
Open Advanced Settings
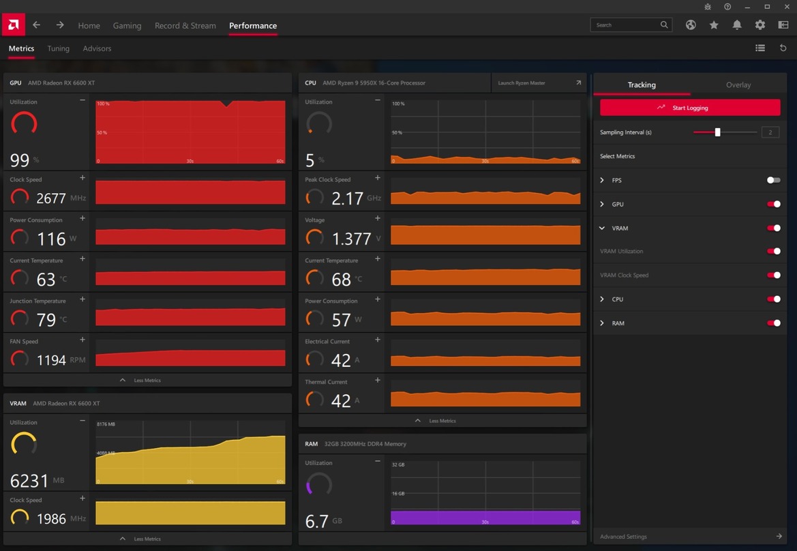click(690, 536)
